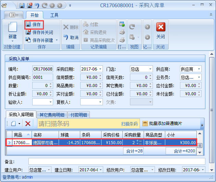Screen dimensions: 216x182
Task: Click 批量添加普通镜片 batch add icon
Action: pos(145,124)
